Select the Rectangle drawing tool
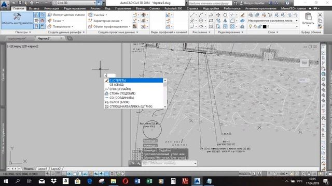Image resolution: width=332 pixels, height=186 pixels. click(211, 21)
